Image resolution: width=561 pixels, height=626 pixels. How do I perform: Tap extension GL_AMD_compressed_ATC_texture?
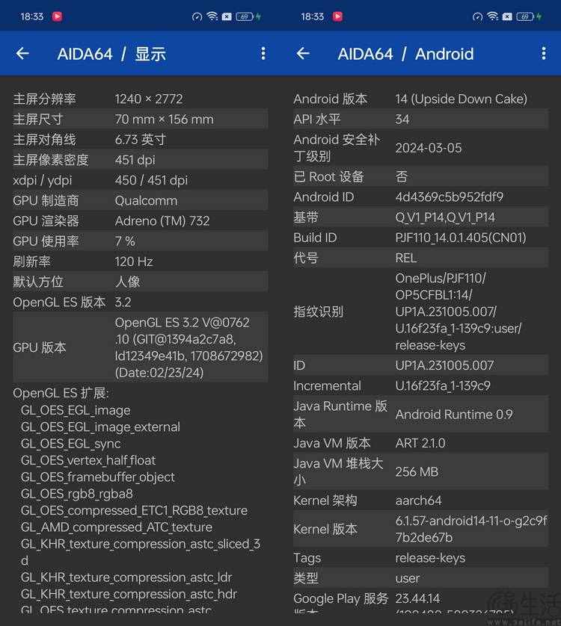pyautogui.click(x=117, y=527)
